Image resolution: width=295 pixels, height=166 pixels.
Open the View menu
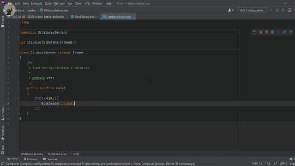[x=26, y=3]
